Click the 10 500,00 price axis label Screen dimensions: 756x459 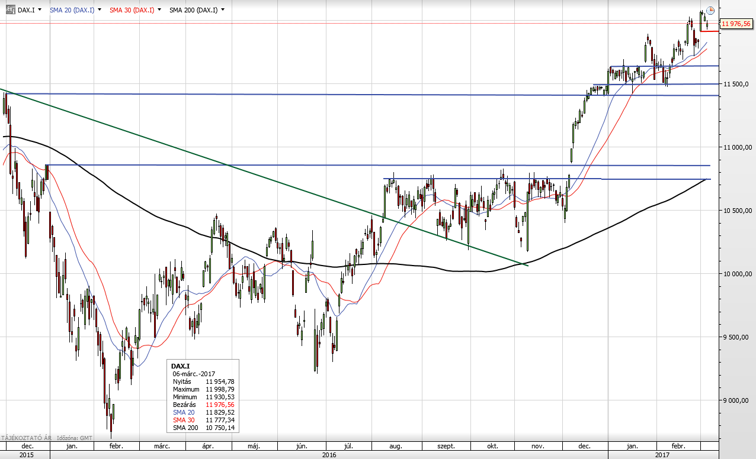736,211
